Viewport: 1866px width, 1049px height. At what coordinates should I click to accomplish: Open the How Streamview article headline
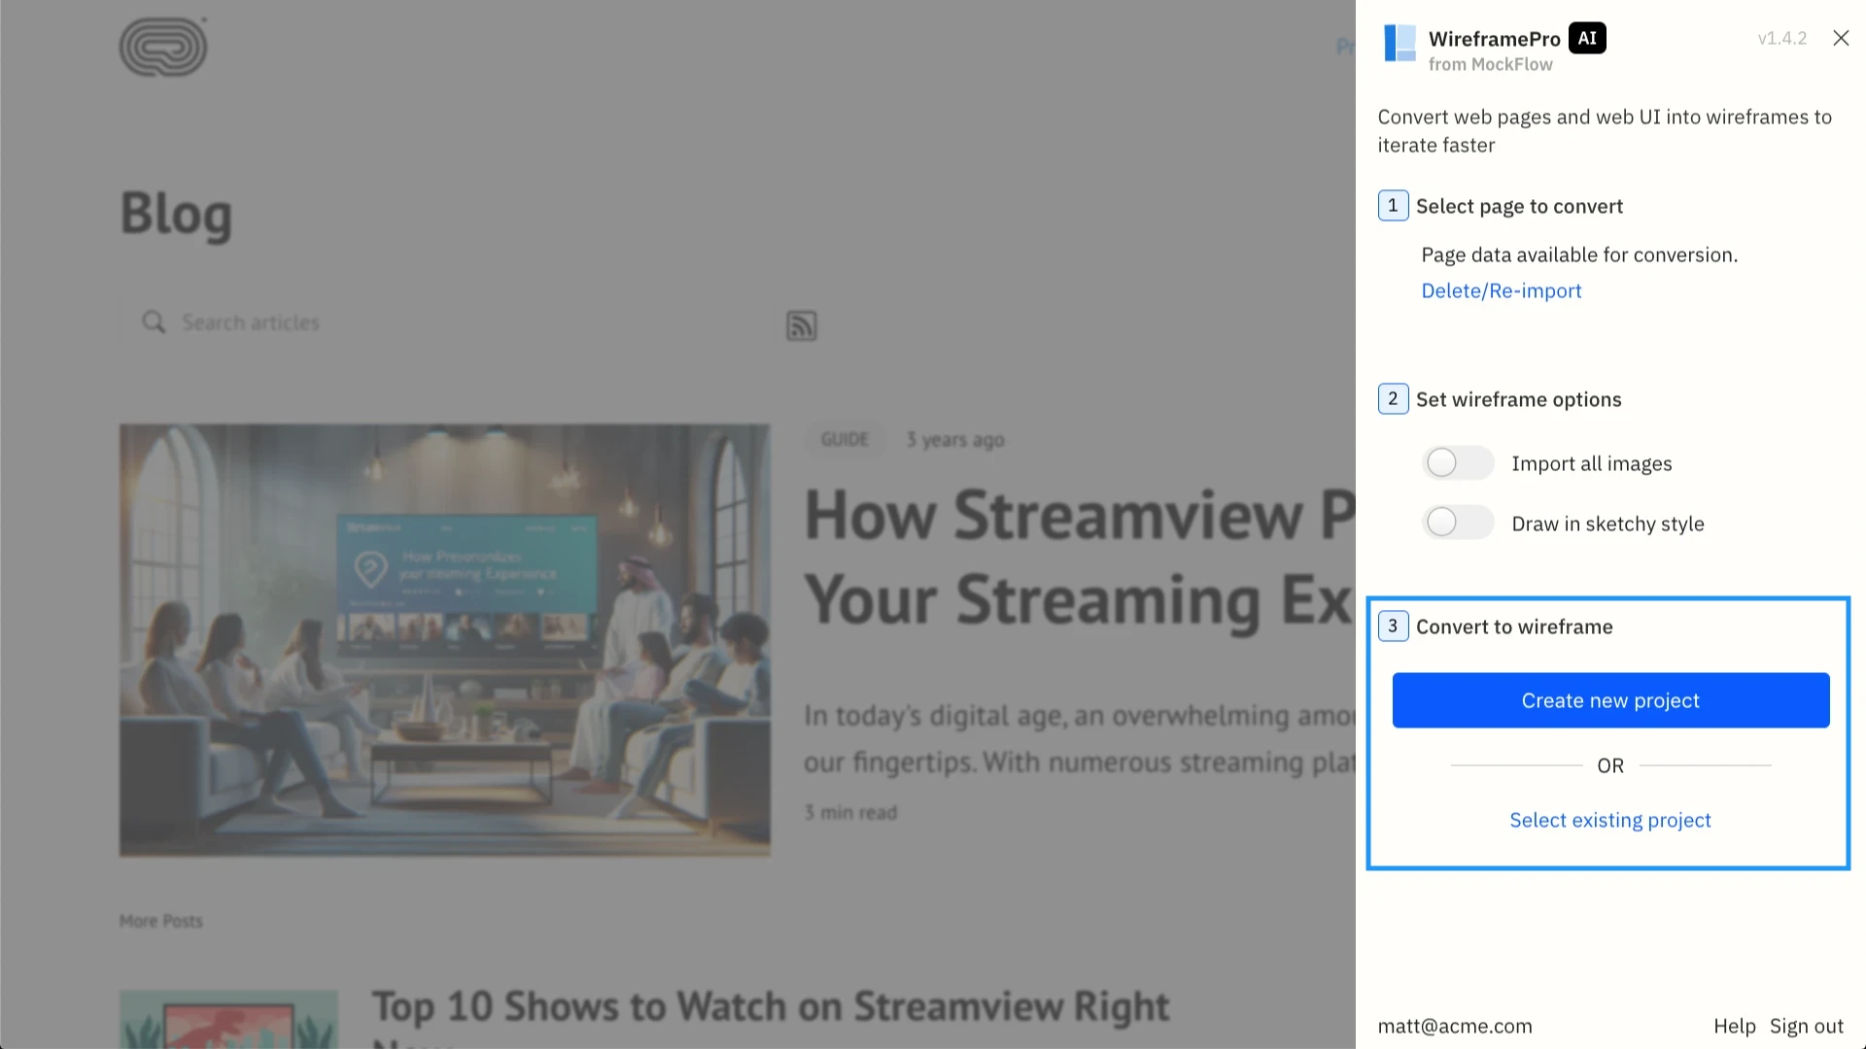(x=1079, y=557)
